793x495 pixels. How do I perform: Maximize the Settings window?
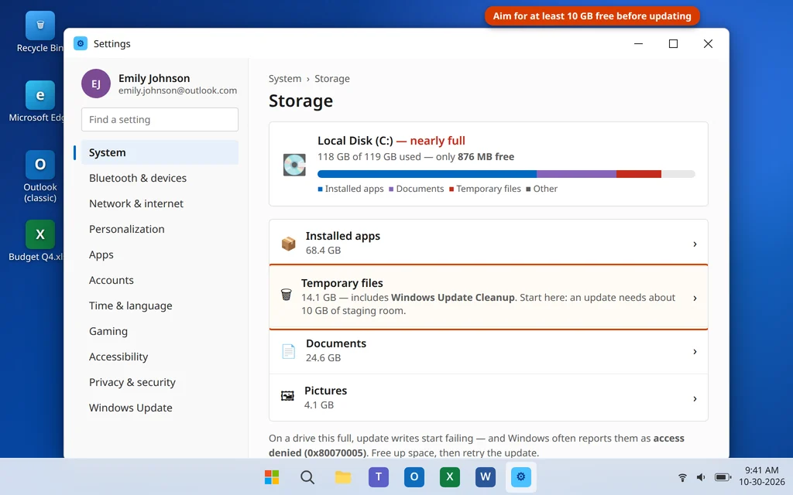[x=673, y=43]
